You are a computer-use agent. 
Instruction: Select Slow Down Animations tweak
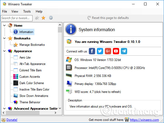tap(34, 96)
